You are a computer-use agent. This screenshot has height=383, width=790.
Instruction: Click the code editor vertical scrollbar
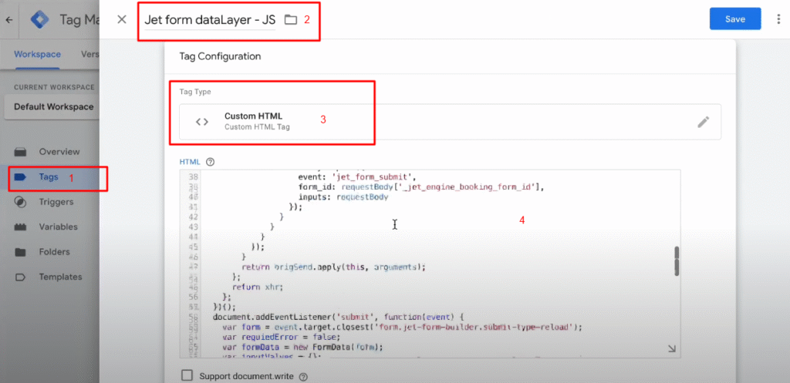(x=677, y=260)
